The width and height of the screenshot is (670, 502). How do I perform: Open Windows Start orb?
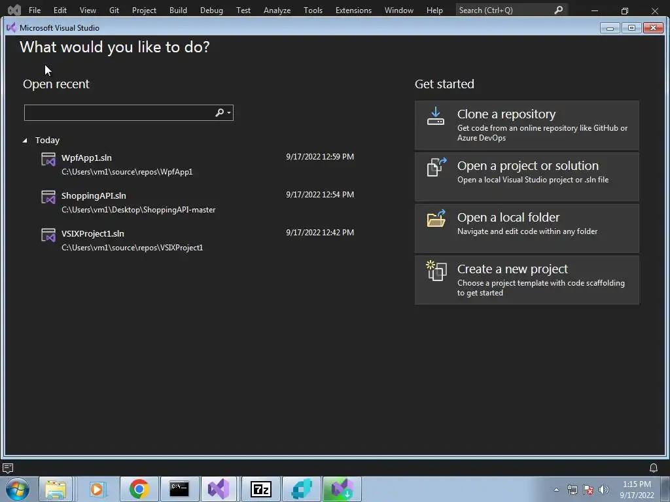(x=18, y=489)
